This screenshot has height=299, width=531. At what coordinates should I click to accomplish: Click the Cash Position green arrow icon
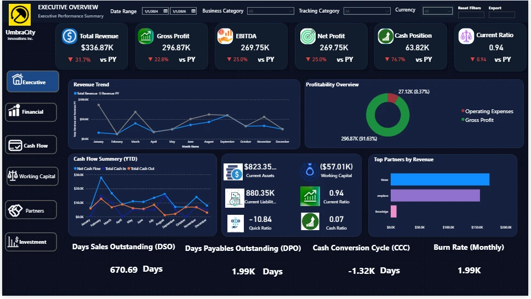tap(385, 36)
